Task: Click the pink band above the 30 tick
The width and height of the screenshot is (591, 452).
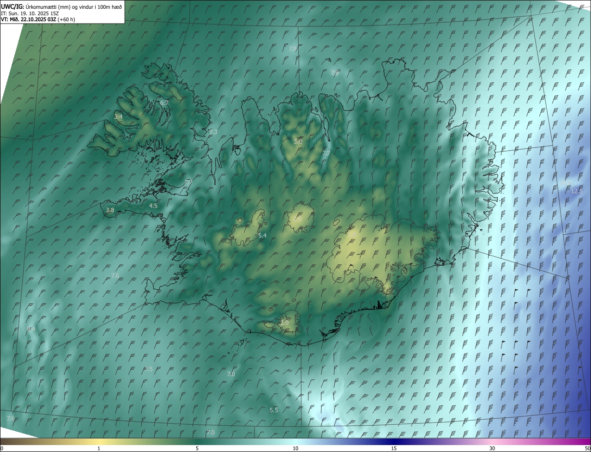Action: pos(492,441)
